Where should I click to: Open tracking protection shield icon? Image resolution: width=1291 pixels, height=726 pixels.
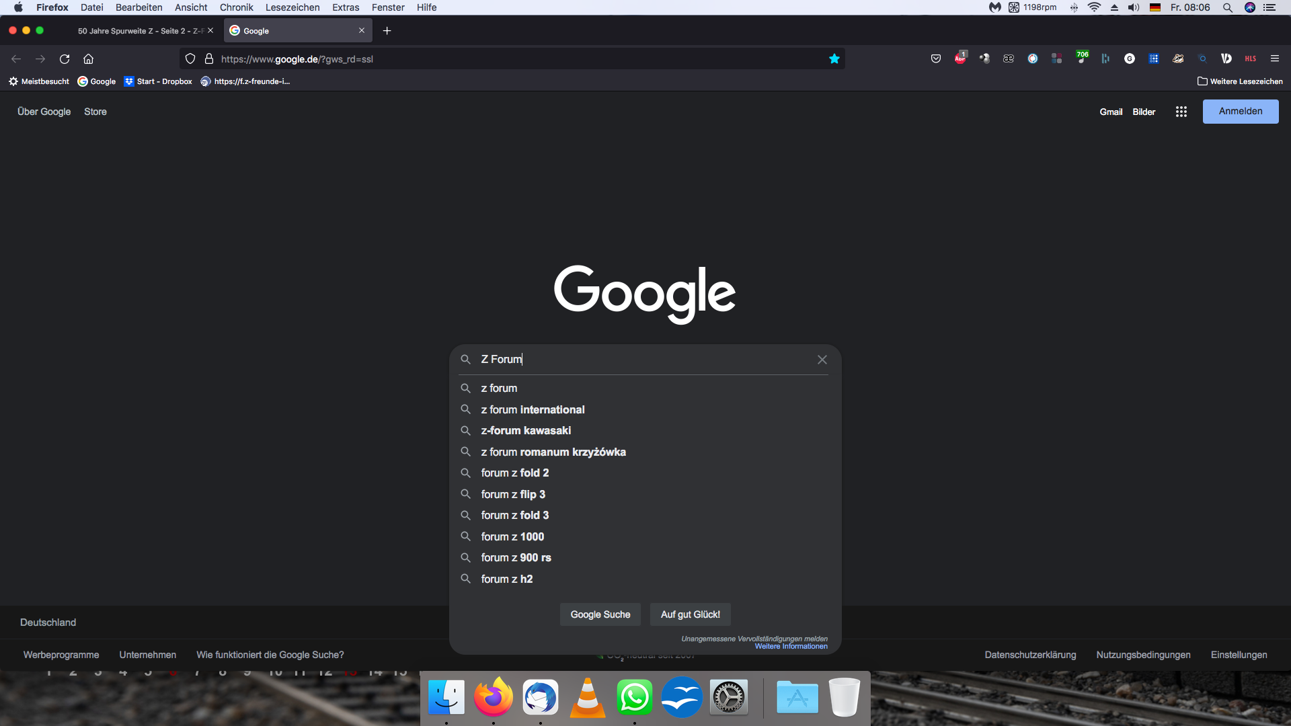point(190,59)
